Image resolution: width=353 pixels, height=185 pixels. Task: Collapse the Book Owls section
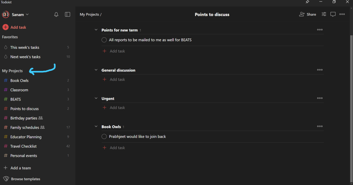point(96,127)
